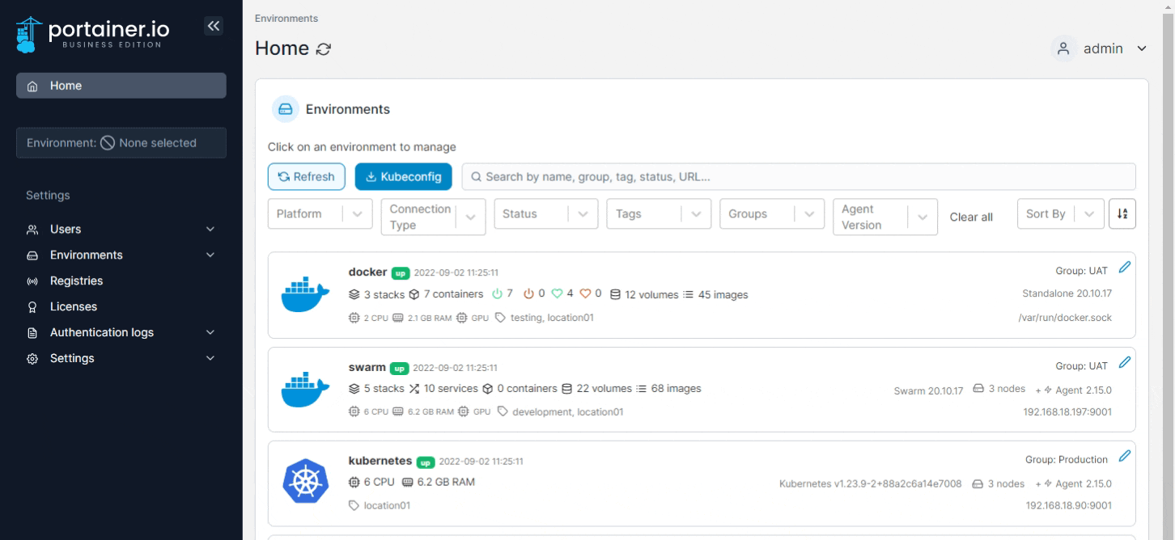The height and width of the screenshot is (540, 1175).
Task: Click the kubernetes 'up' status badge
Action: [x=426, y=462]
